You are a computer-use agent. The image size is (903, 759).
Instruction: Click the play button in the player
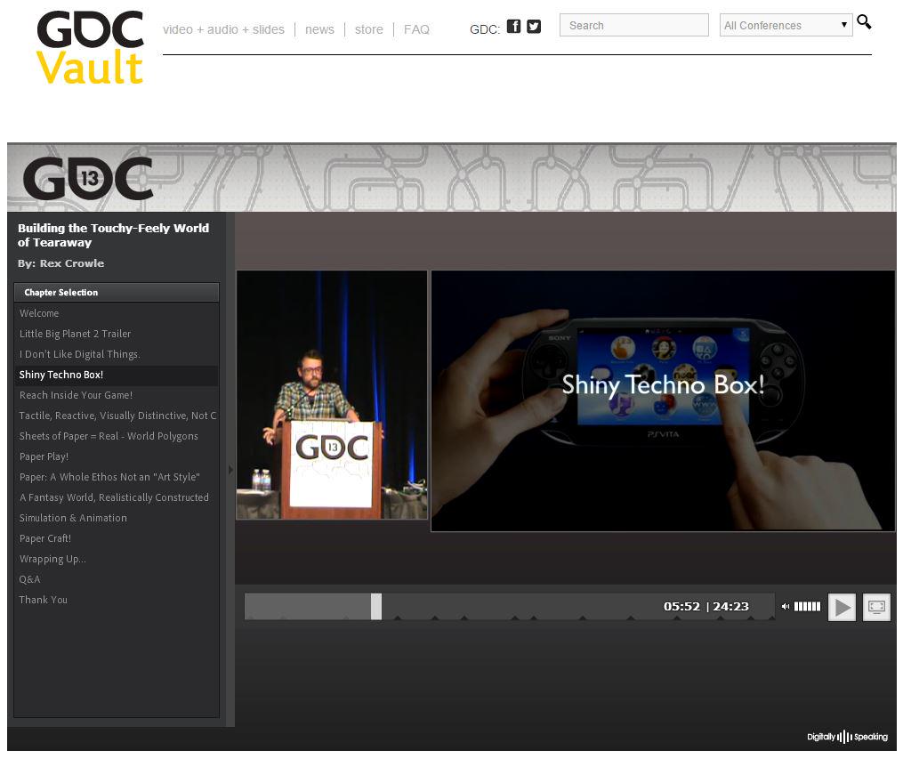point(842,607)
